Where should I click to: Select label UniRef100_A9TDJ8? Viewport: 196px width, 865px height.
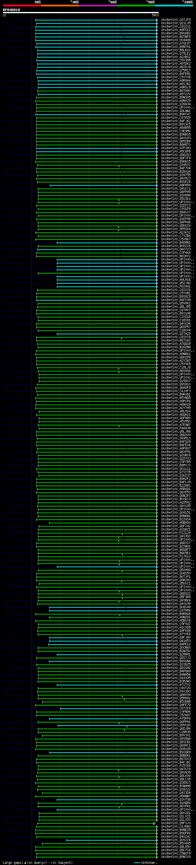(x=176, y=67)
